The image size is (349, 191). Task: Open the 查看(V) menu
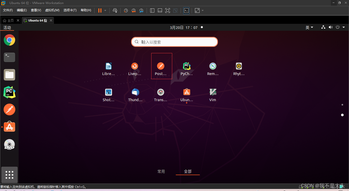pos(36,10)
